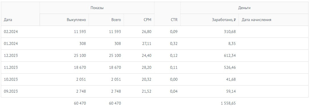
Task: Click the CTR column header
Action: pos(174,20)
